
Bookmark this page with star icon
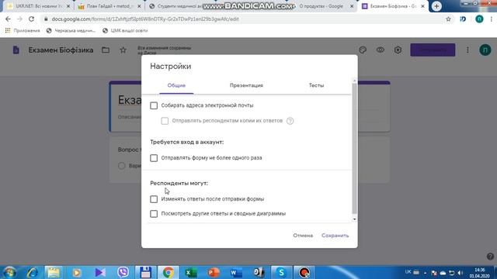448,19
